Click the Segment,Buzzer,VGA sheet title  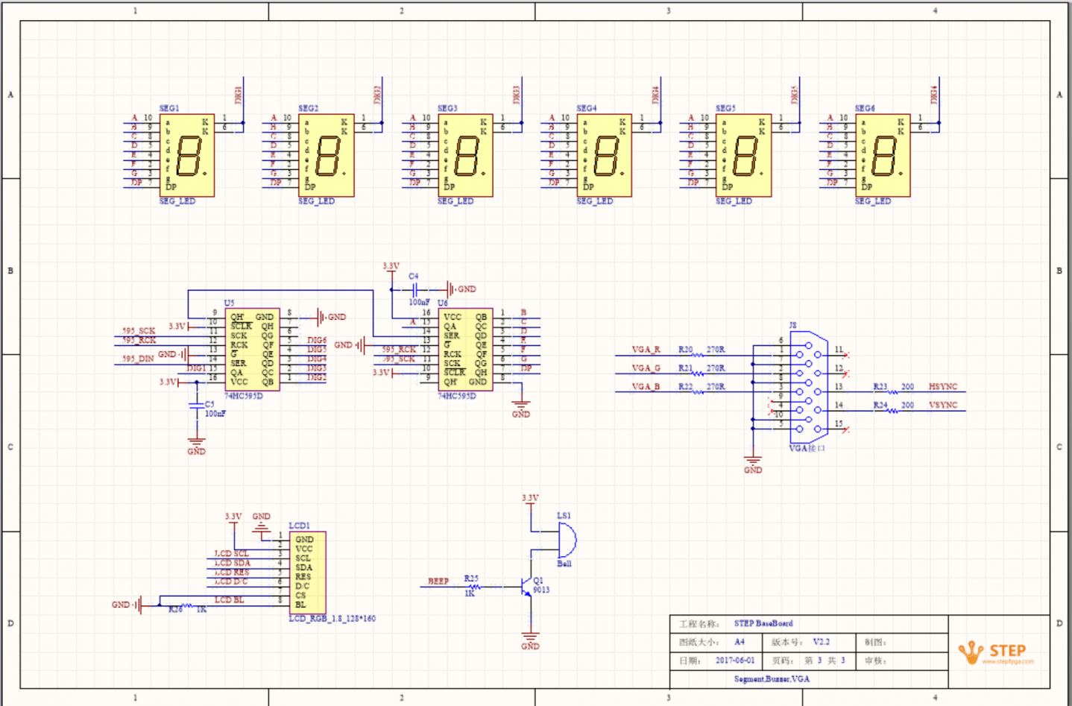tap(772, 679)
